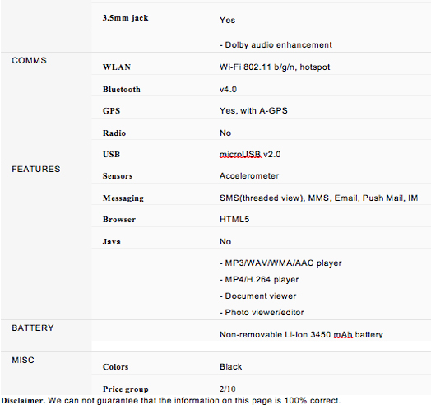
Task: Click the GPS row label
Action: 111,110
